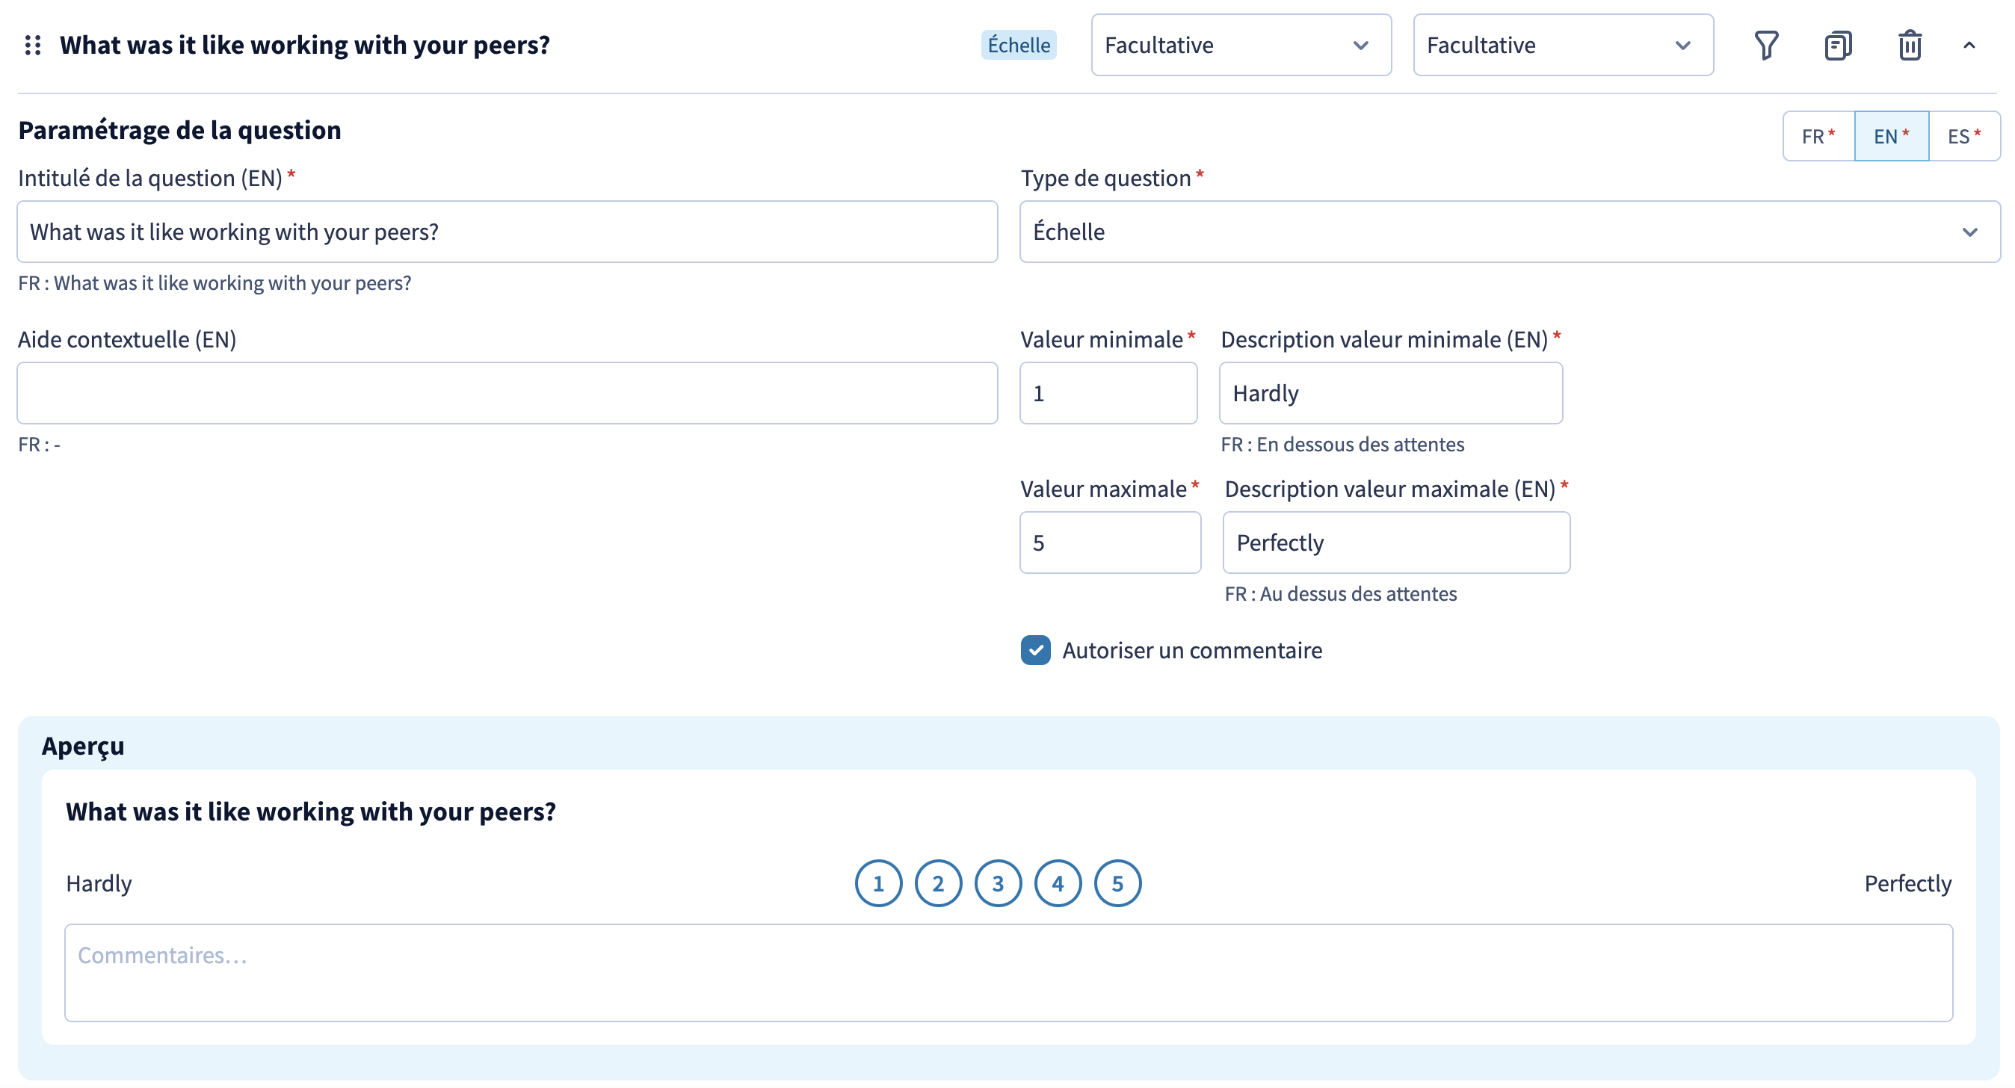The height and width of the screenshot is (1088, 2015).
Task: Select rating 4 in the preview scale
Action: tap(1058, 883)
